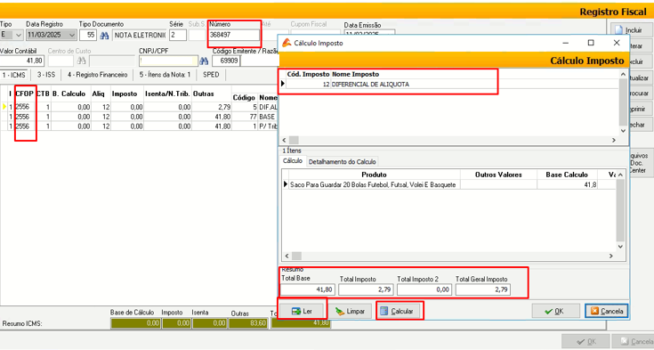Click the Ler button in Cálculo Imposto

(303, 311)
